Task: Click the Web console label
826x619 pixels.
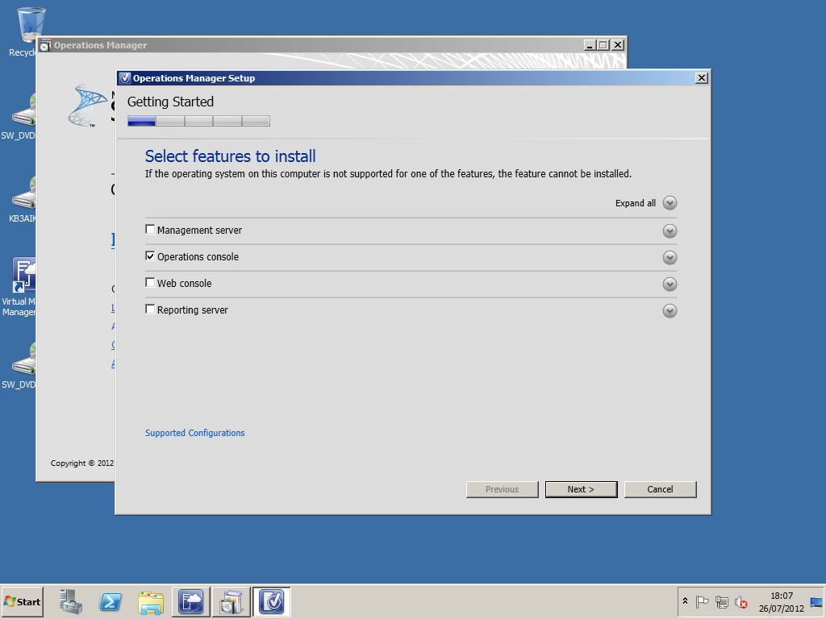Action: point(185,283)
